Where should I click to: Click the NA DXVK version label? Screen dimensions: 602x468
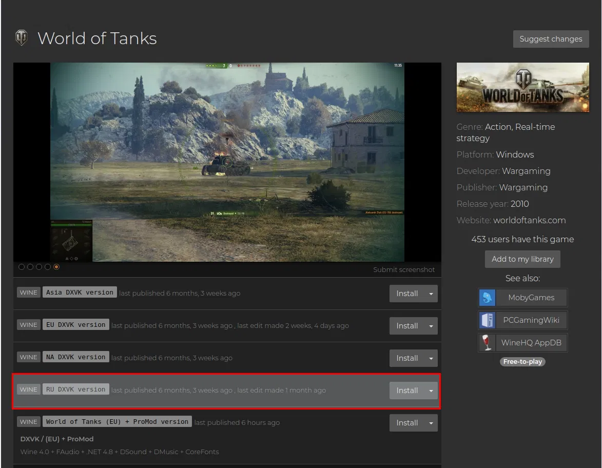(75, 357)
